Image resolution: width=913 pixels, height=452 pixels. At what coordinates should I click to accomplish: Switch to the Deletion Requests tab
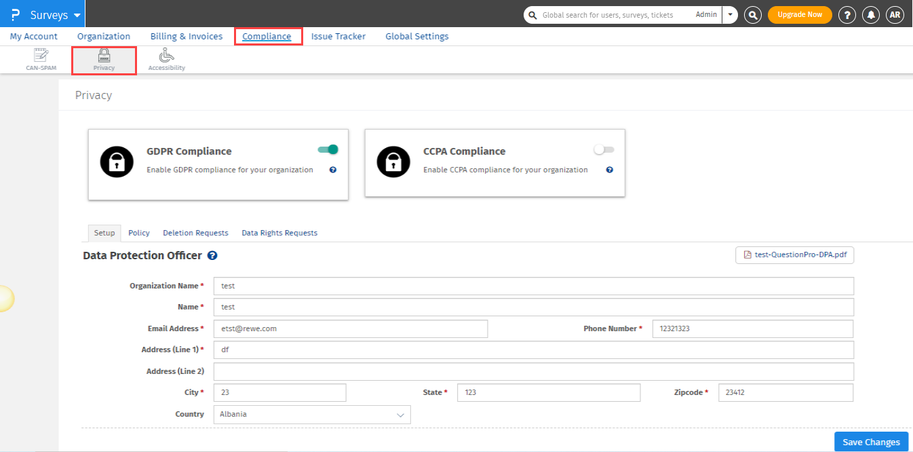[x=195, y=233]
